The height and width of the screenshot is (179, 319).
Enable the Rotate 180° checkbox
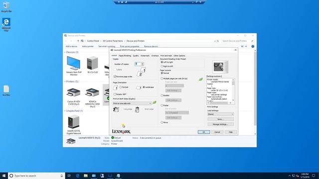pyautogui.click(x=115, y=94)
